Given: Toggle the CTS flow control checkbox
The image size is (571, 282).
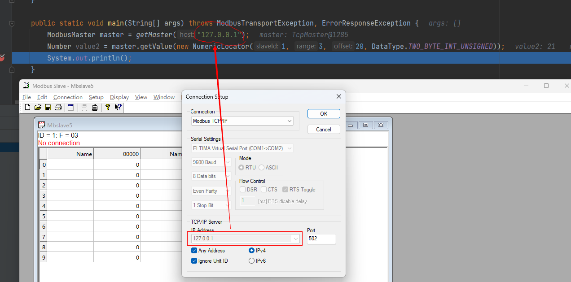Looking at the screenshot, I should click(x=264, y=190).
